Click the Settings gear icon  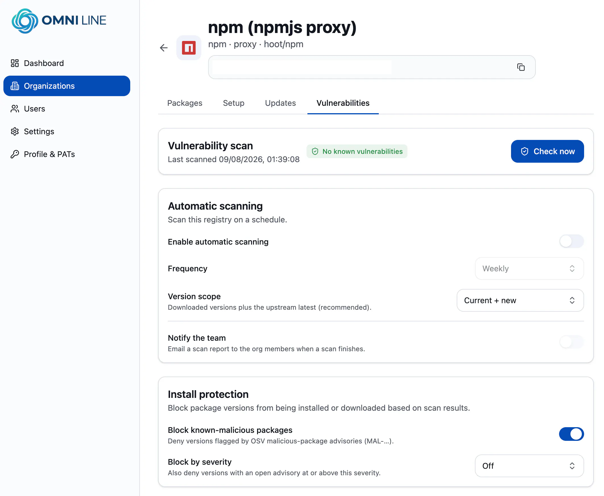coord(15,131)
